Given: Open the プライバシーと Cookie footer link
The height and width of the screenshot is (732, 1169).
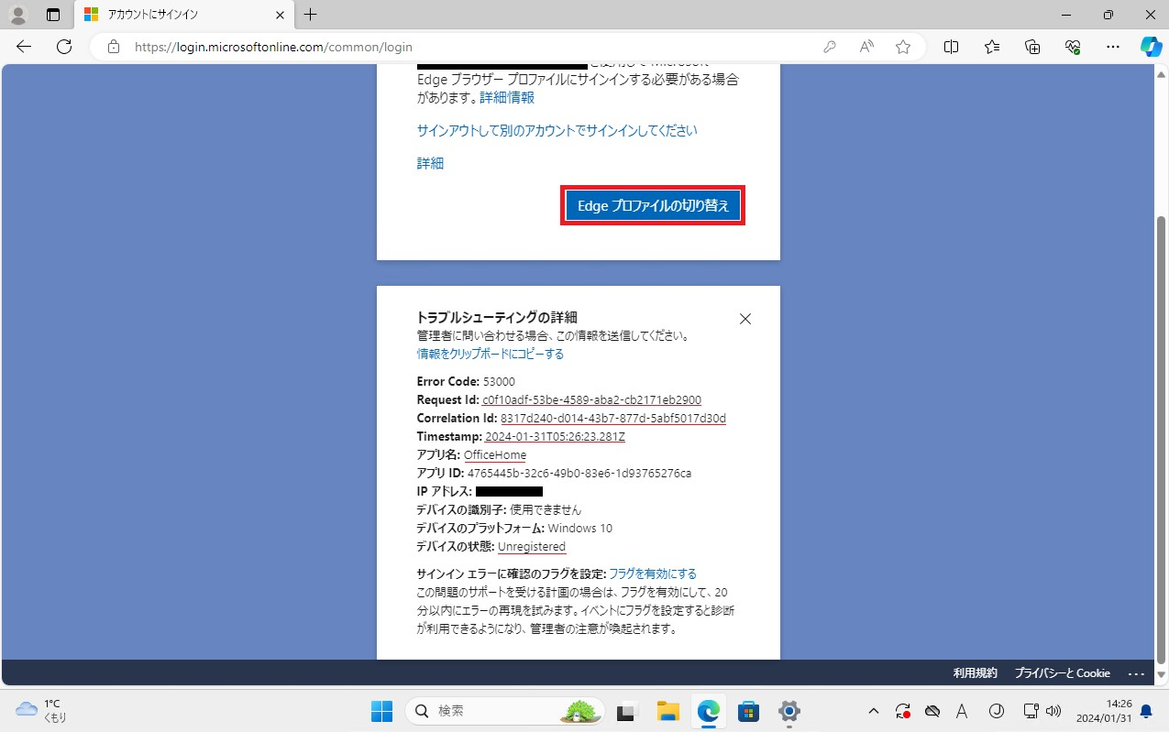Looking at the screenshot, I should tap(1062, 672).
